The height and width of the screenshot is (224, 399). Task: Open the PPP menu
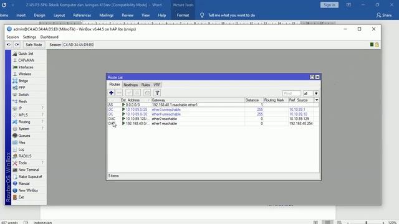click(x=22, y=88)
